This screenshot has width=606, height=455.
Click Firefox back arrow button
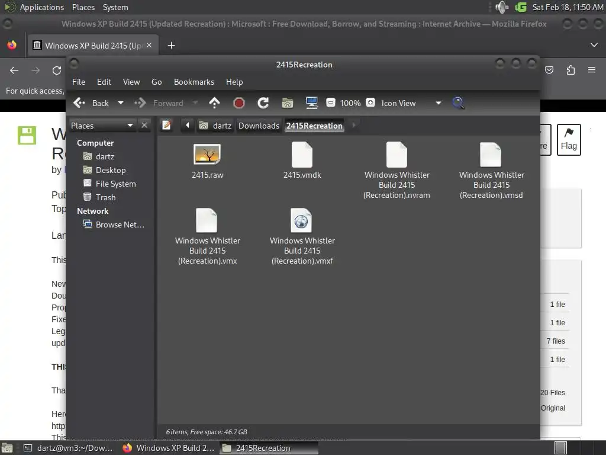coord(14,71)
